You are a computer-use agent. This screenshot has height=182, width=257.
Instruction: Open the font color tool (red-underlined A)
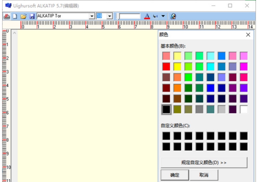[x=147, y=16]
